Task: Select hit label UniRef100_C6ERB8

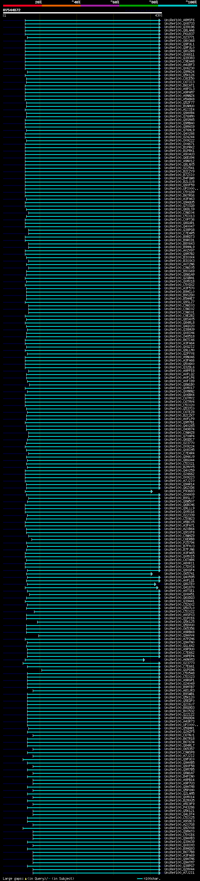Action: (x=179, y=539)
